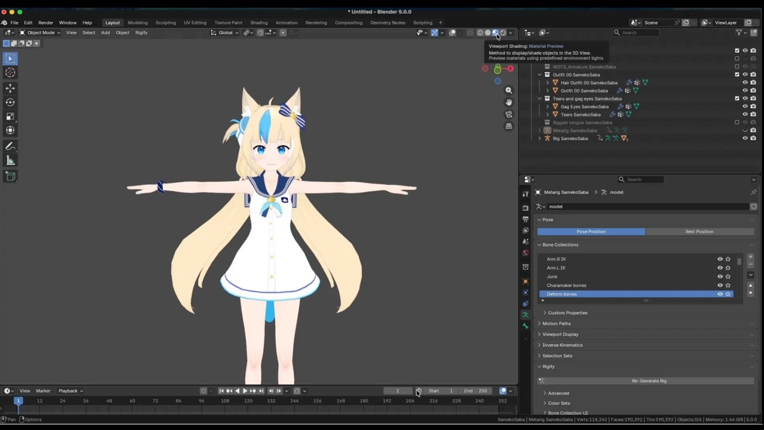
Task: Collapse the Outfit 00 SamekoSaba collection
Action: pyautogui.click(x=540, y=75)
